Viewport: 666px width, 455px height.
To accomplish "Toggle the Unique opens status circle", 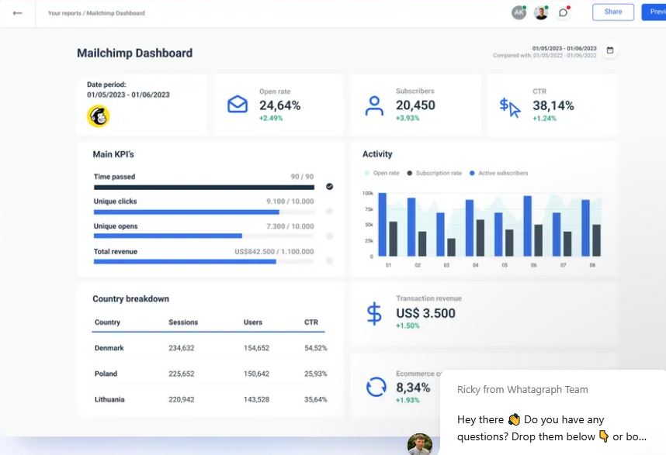I will click(329, 236).
